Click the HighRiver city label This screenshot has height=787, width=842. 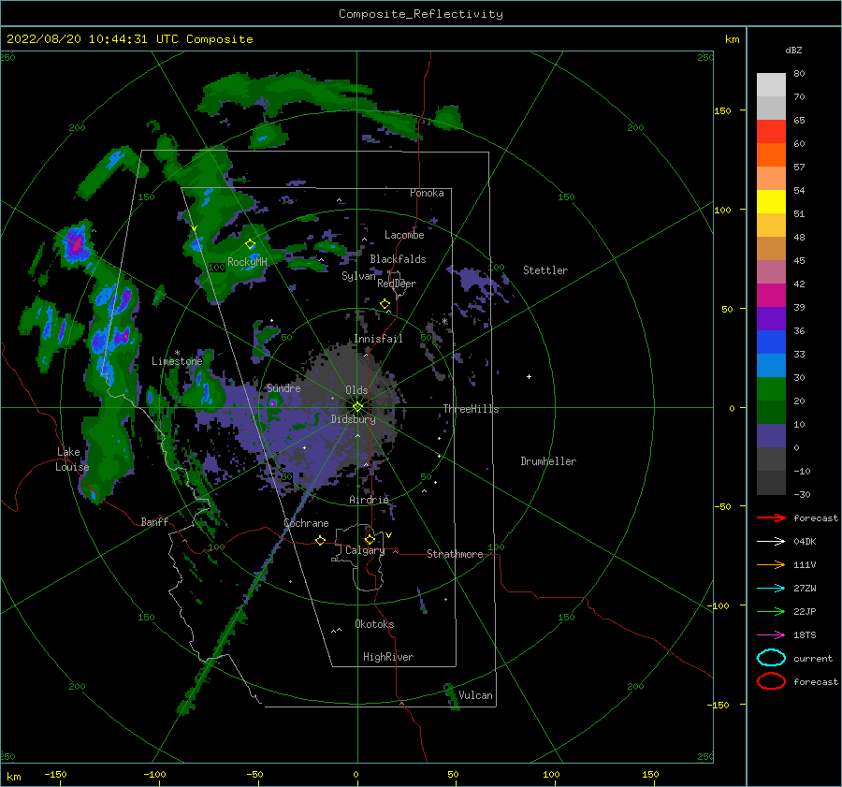coord(388,657)
